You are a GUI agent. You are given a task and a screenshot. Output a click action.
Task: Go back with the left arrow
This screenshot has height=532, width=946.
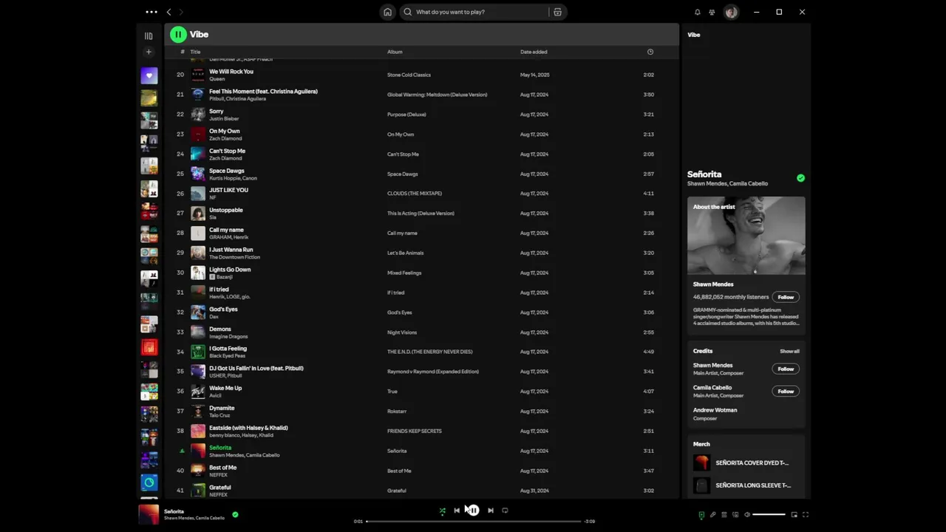coord(169,12)
